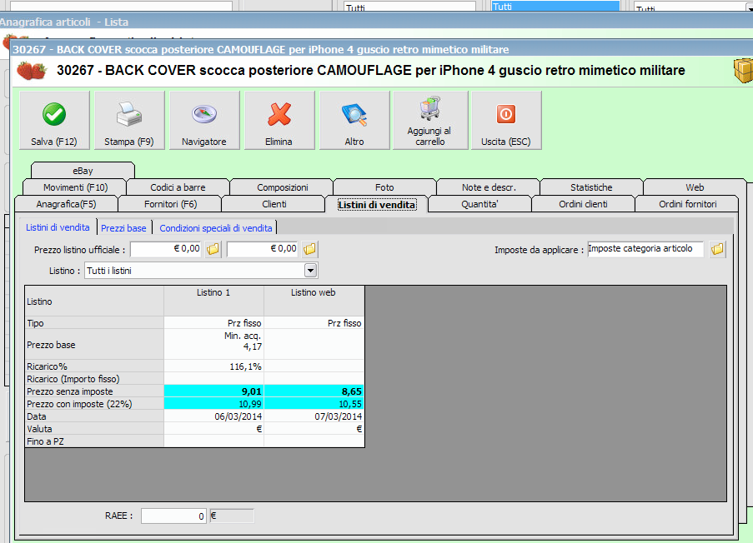Select Listino 1 price 9,01 without tax
753x543 pixels.
(x=213, y=391)
